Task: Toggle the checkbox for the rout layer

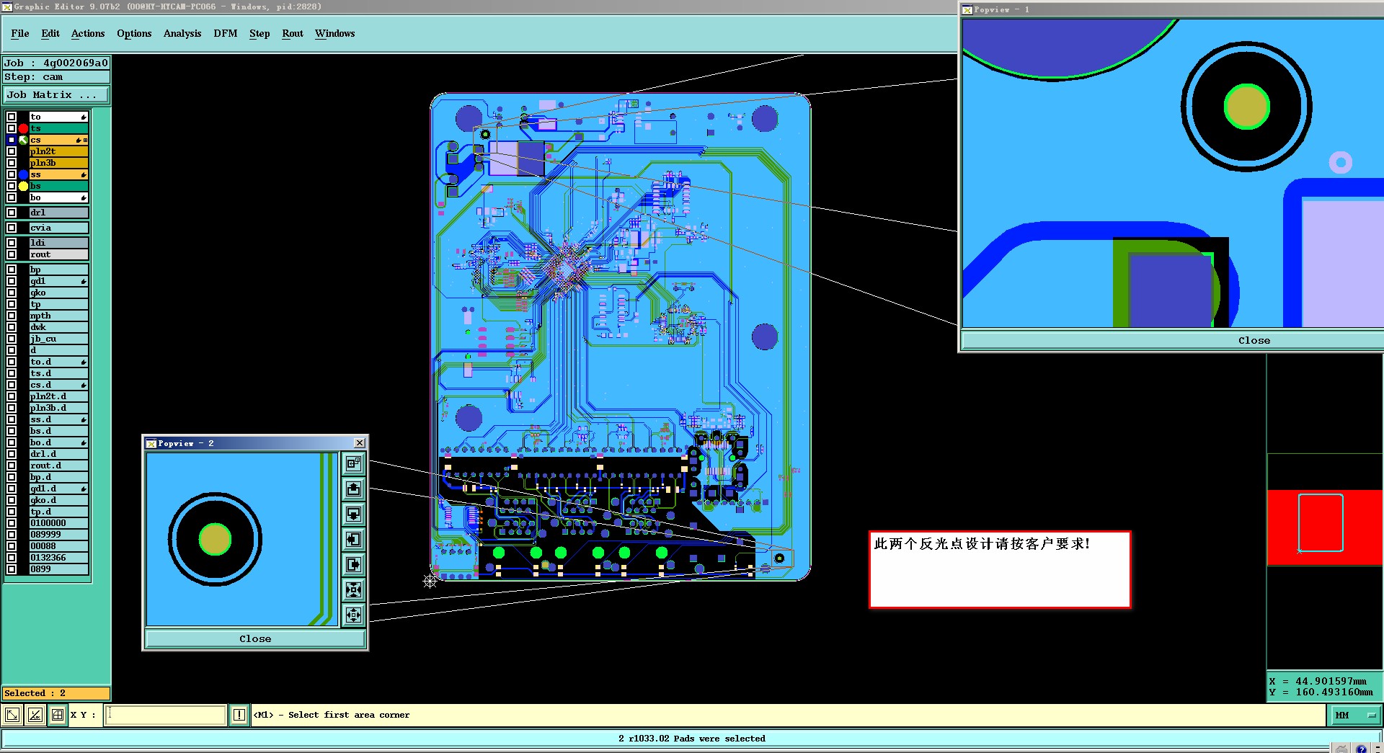Action: click(x=12, y=254)
